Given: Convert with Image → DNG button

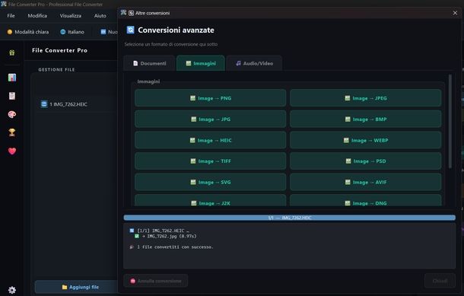Looking at the screenshot, I should [x=365, y=201].
